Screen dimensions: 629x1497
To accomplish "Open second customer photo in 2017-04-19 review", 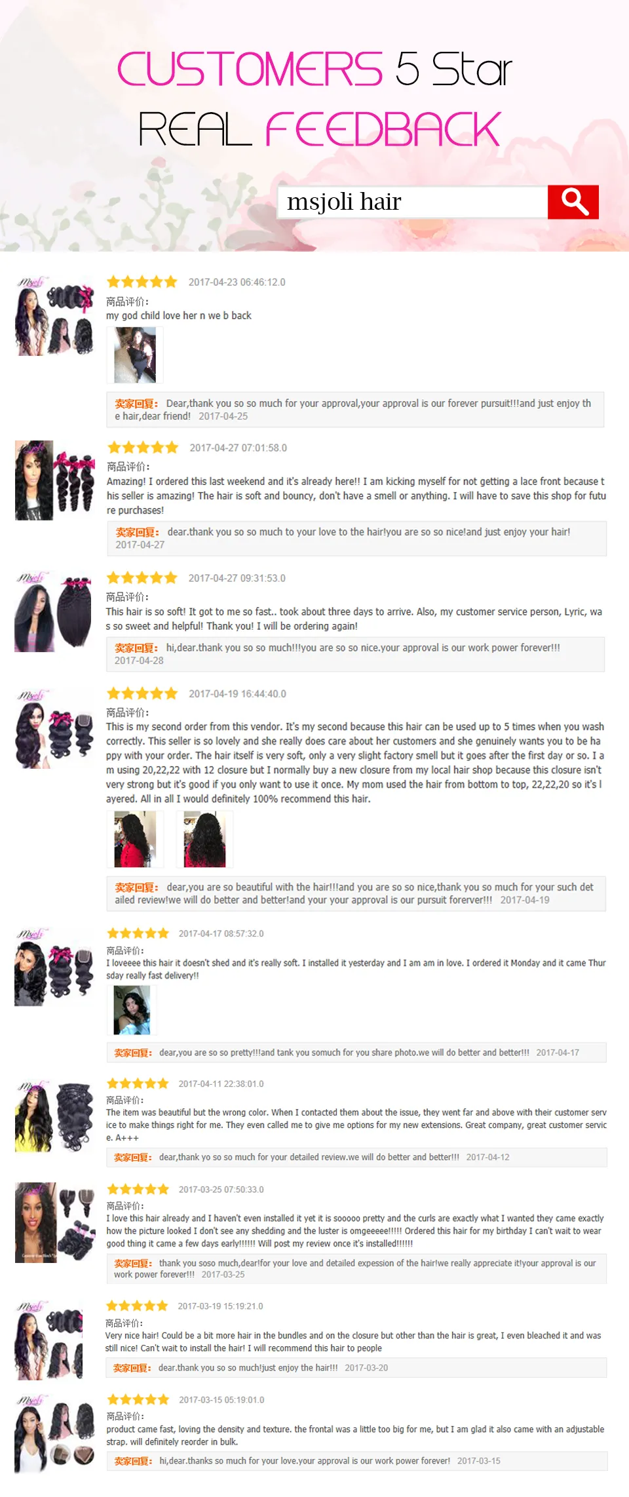I will click(x=204, y=839).
